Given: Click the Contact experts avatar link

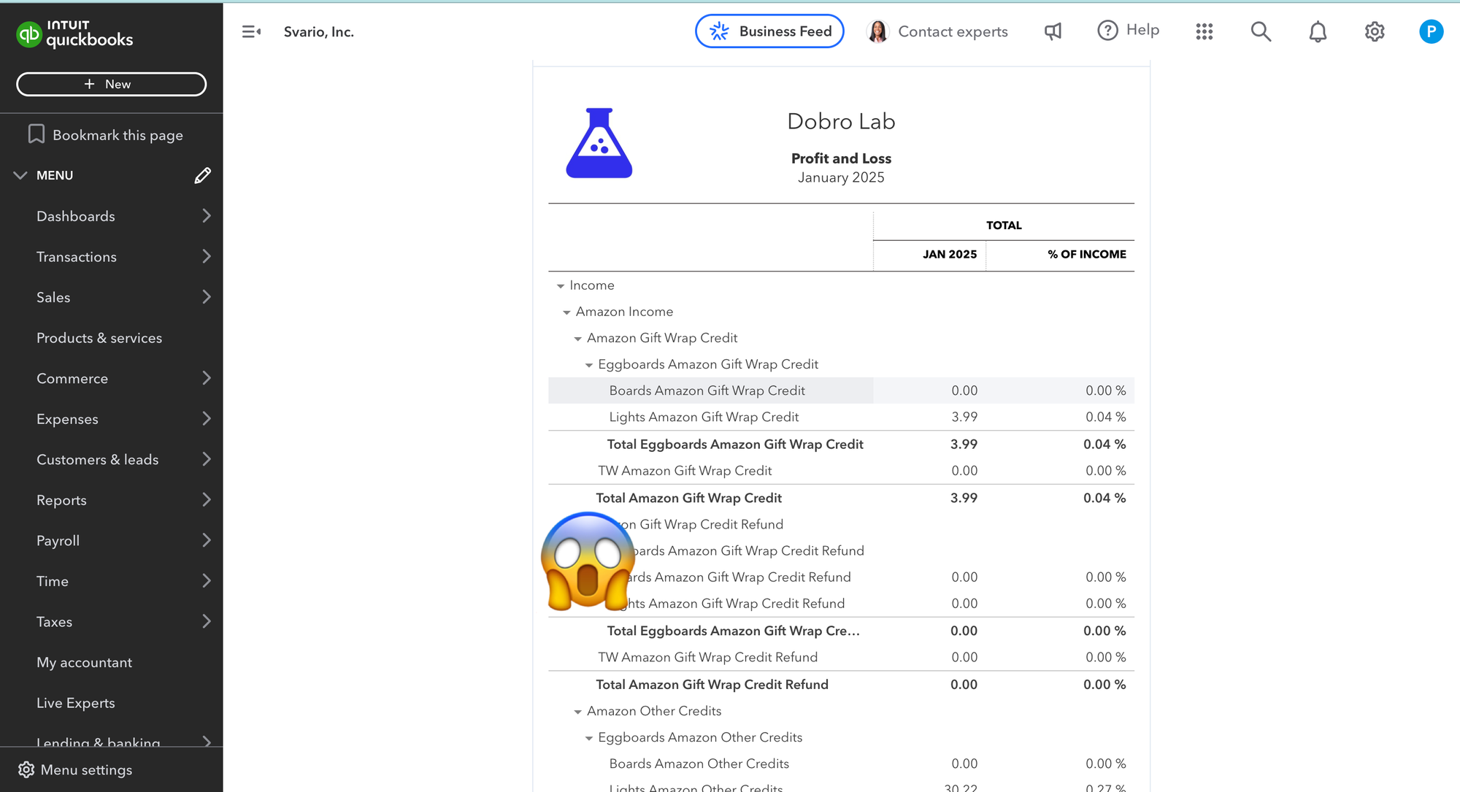Looking at the screenshot, I should [937, 31].
